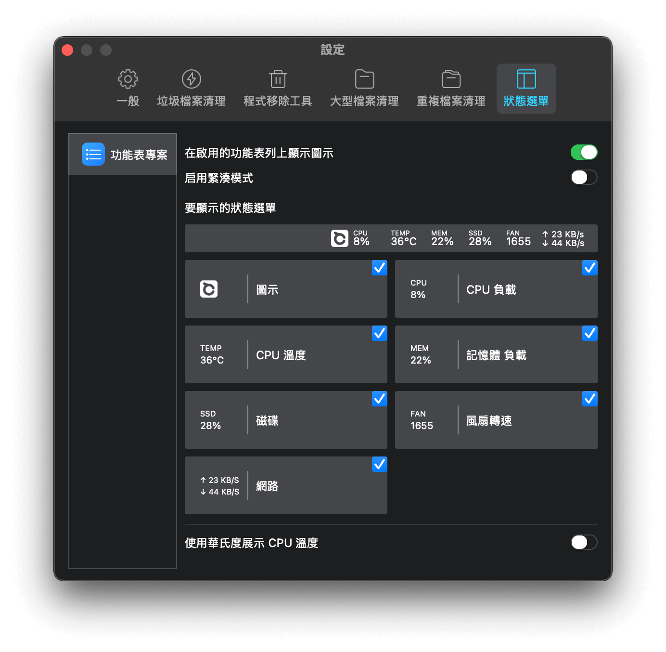Uncheck the 磁碟 card checkbox
Viewport: 666px width, 652px height.
380,399
